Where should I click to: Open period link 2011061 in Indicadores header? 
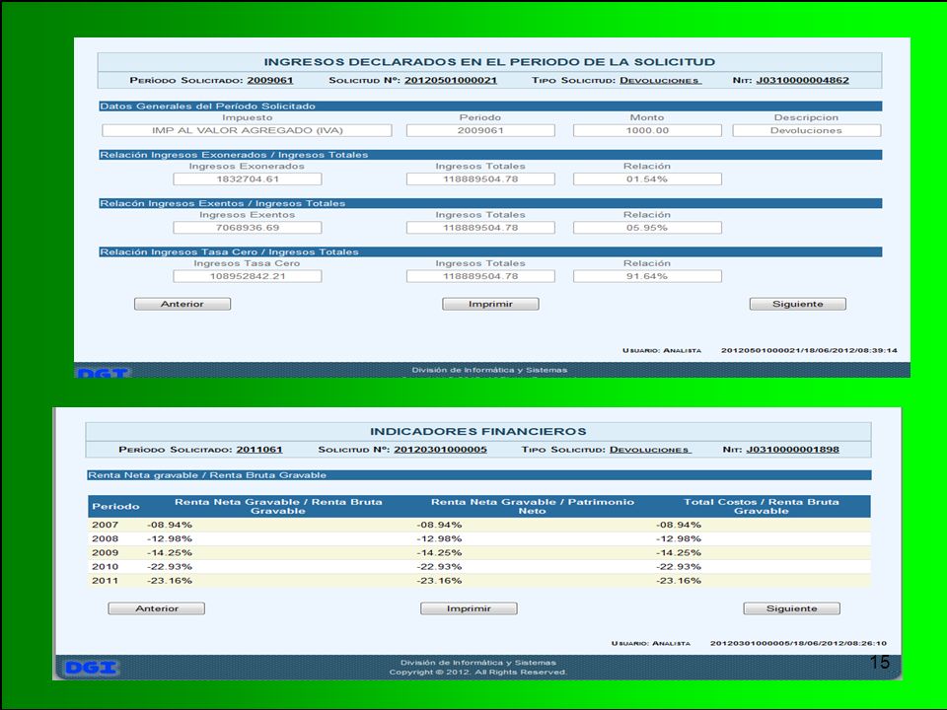tap(259, 450)
